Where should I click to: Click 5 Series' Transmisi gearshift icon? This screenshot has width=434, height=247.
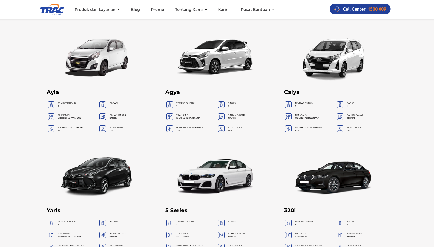pos(170,235)
